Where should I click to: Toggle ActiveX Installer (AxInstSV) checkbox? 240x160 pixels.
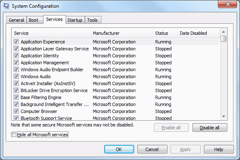click(16, 83)
